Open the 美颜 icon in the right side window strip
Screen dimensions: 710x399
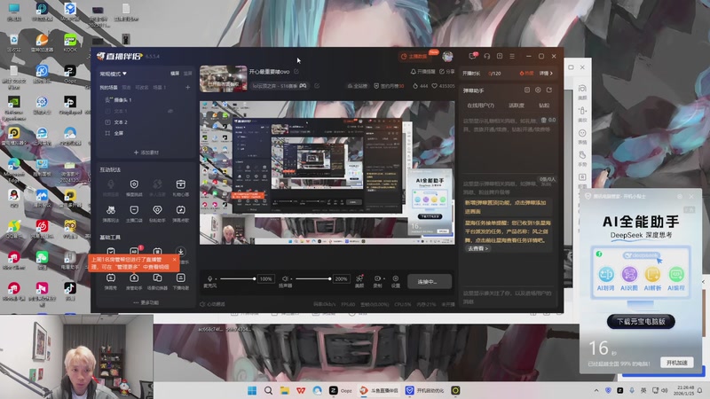pyautogui.click(x=582, y=91)
